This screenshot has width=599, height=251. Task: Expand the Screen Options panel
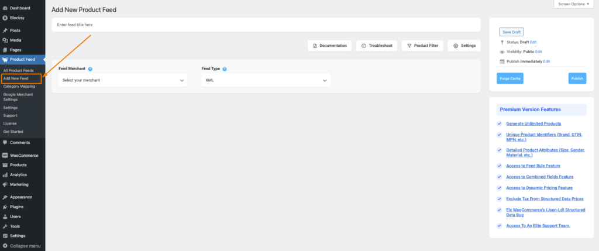point(574,4)
